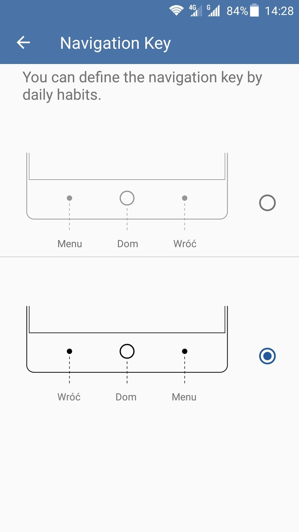299x532 pixels.
Task: Tap the Dom label in second layout
Action: [x=126, y=397]
